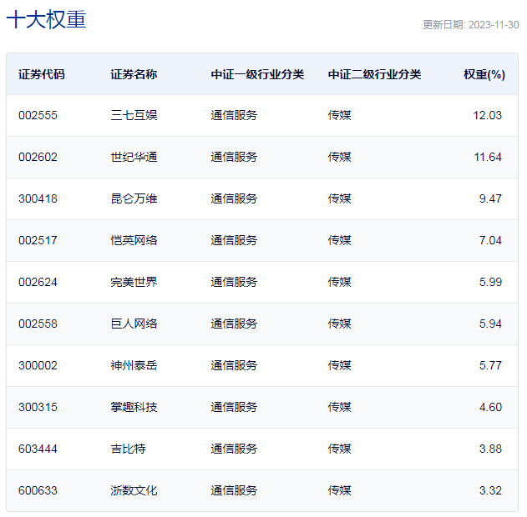
Task: Select security code 002517
Action: [x=38, y=240]
